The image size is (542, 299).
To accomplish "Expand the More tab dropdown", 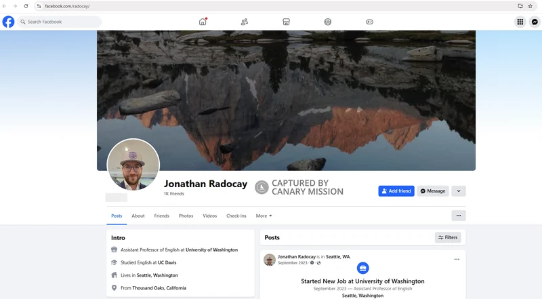I will tap(264, 216).
